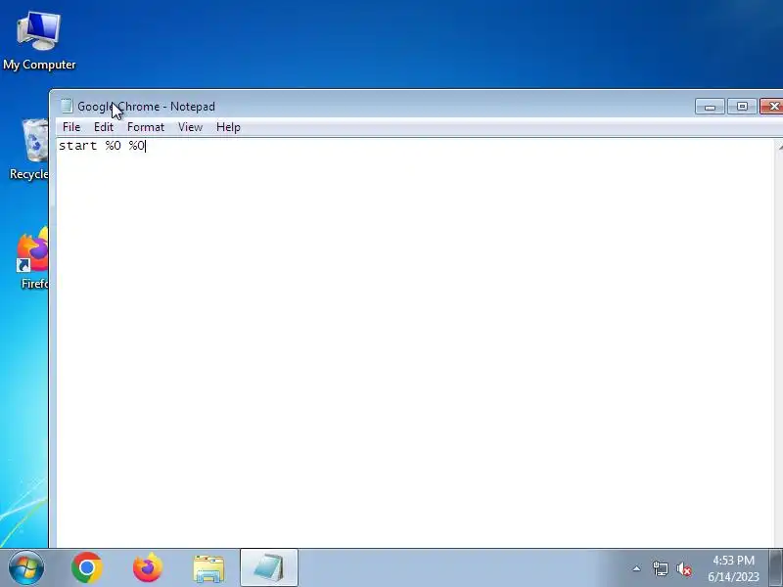Place the cursor in the 'start %0 %0' line
This screenshot has width=783, height=587.
pos(102,146)
